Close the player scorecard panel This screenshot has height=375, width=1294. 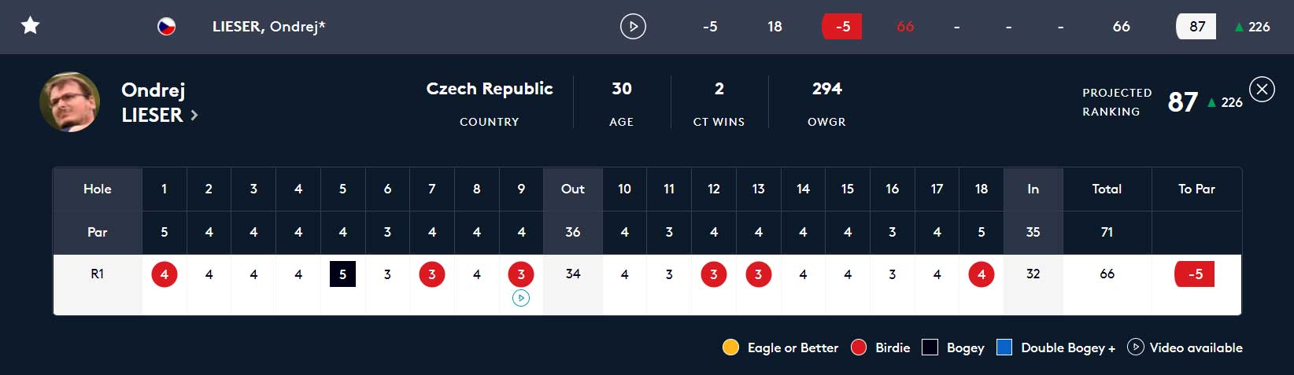coord(1262,90)
